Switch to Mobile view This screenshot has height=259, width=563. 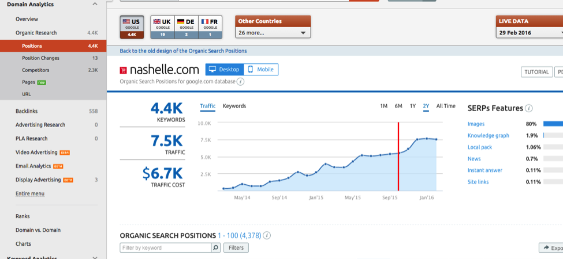[x=261, y=70]
